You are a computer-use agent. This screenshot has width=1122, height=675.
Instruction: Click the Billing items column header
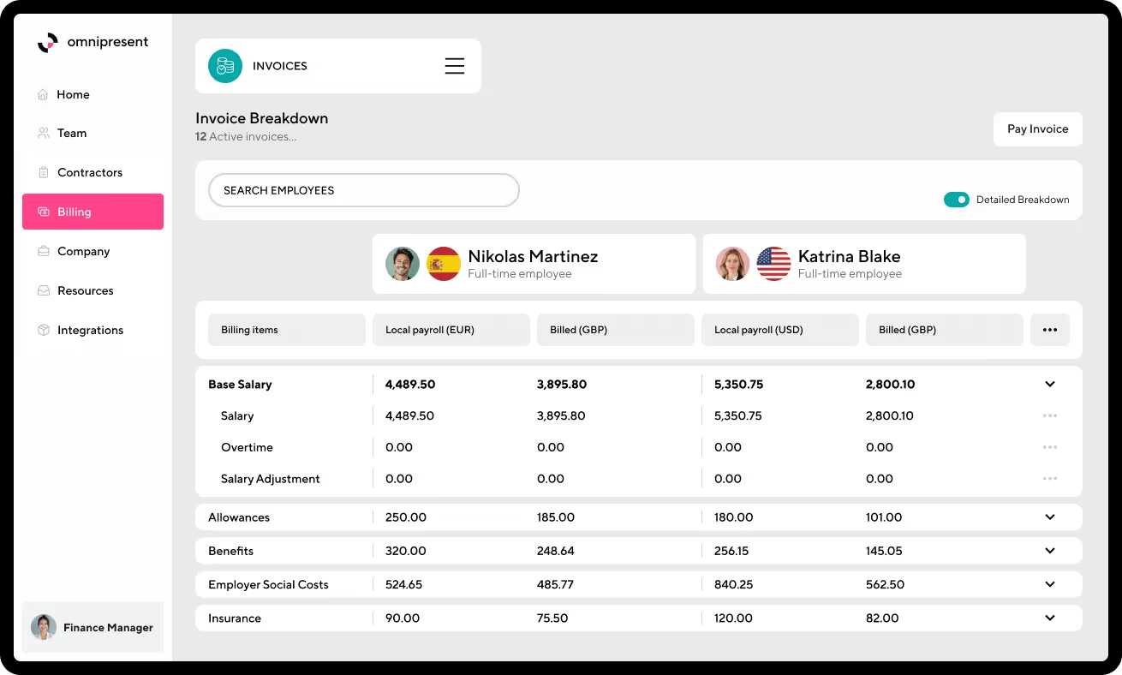click(287, 330)
